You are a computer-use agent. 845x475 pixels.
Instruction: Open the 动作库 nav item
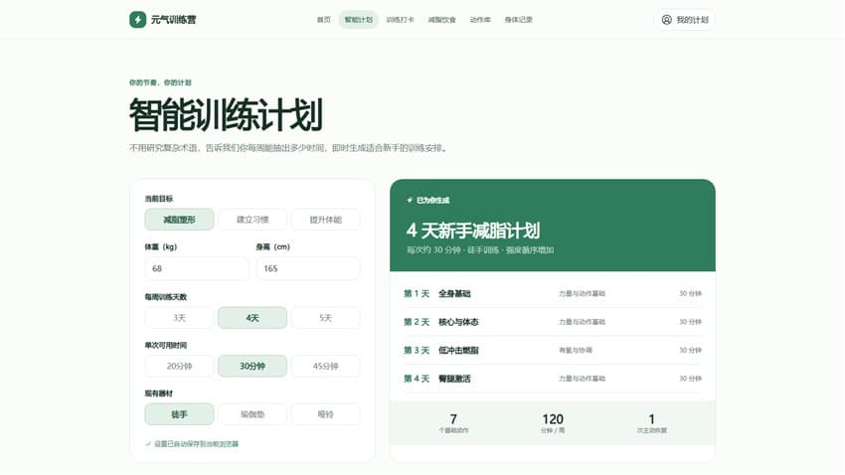coord(480,20)
